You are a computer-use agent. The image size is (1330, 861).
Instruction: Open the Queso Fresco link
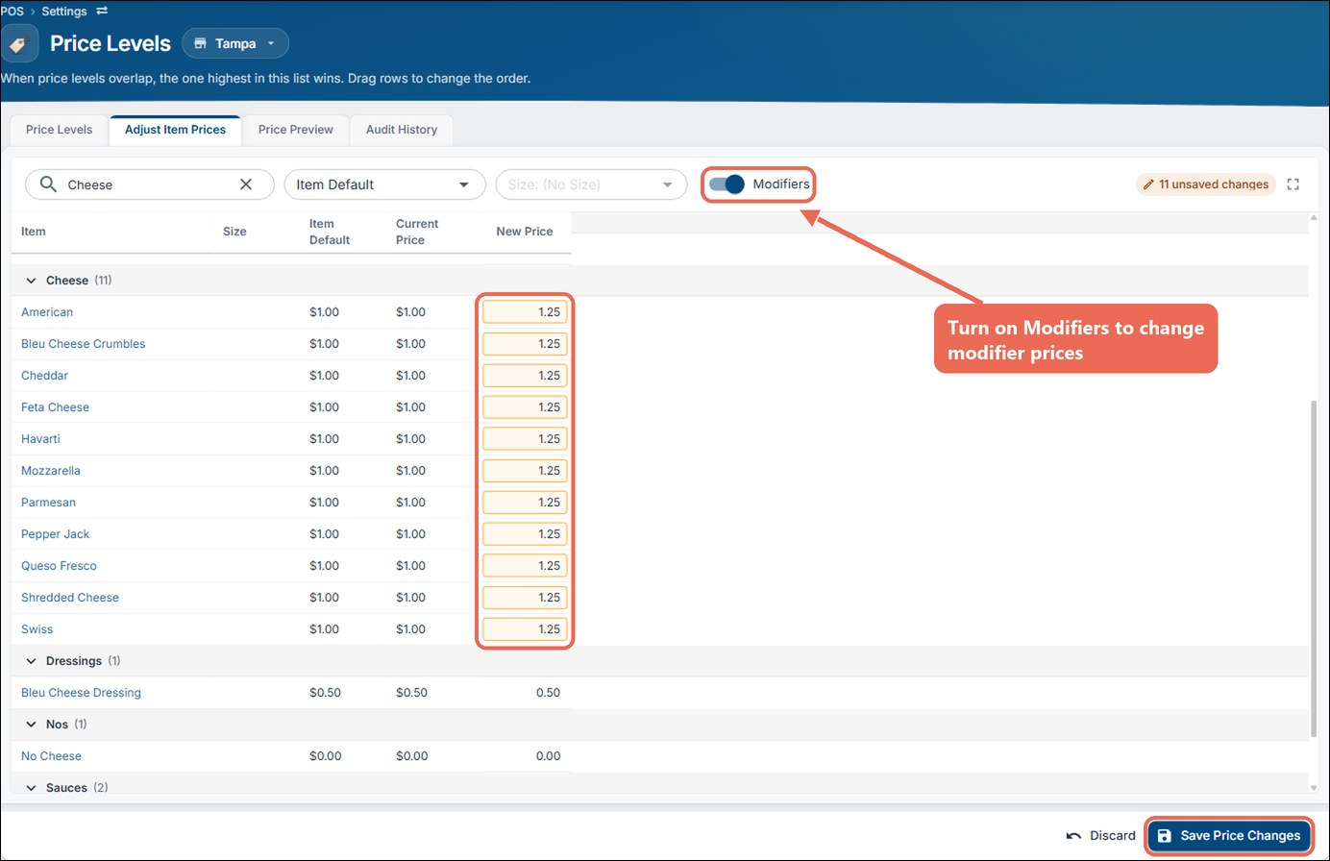(60, 566)
